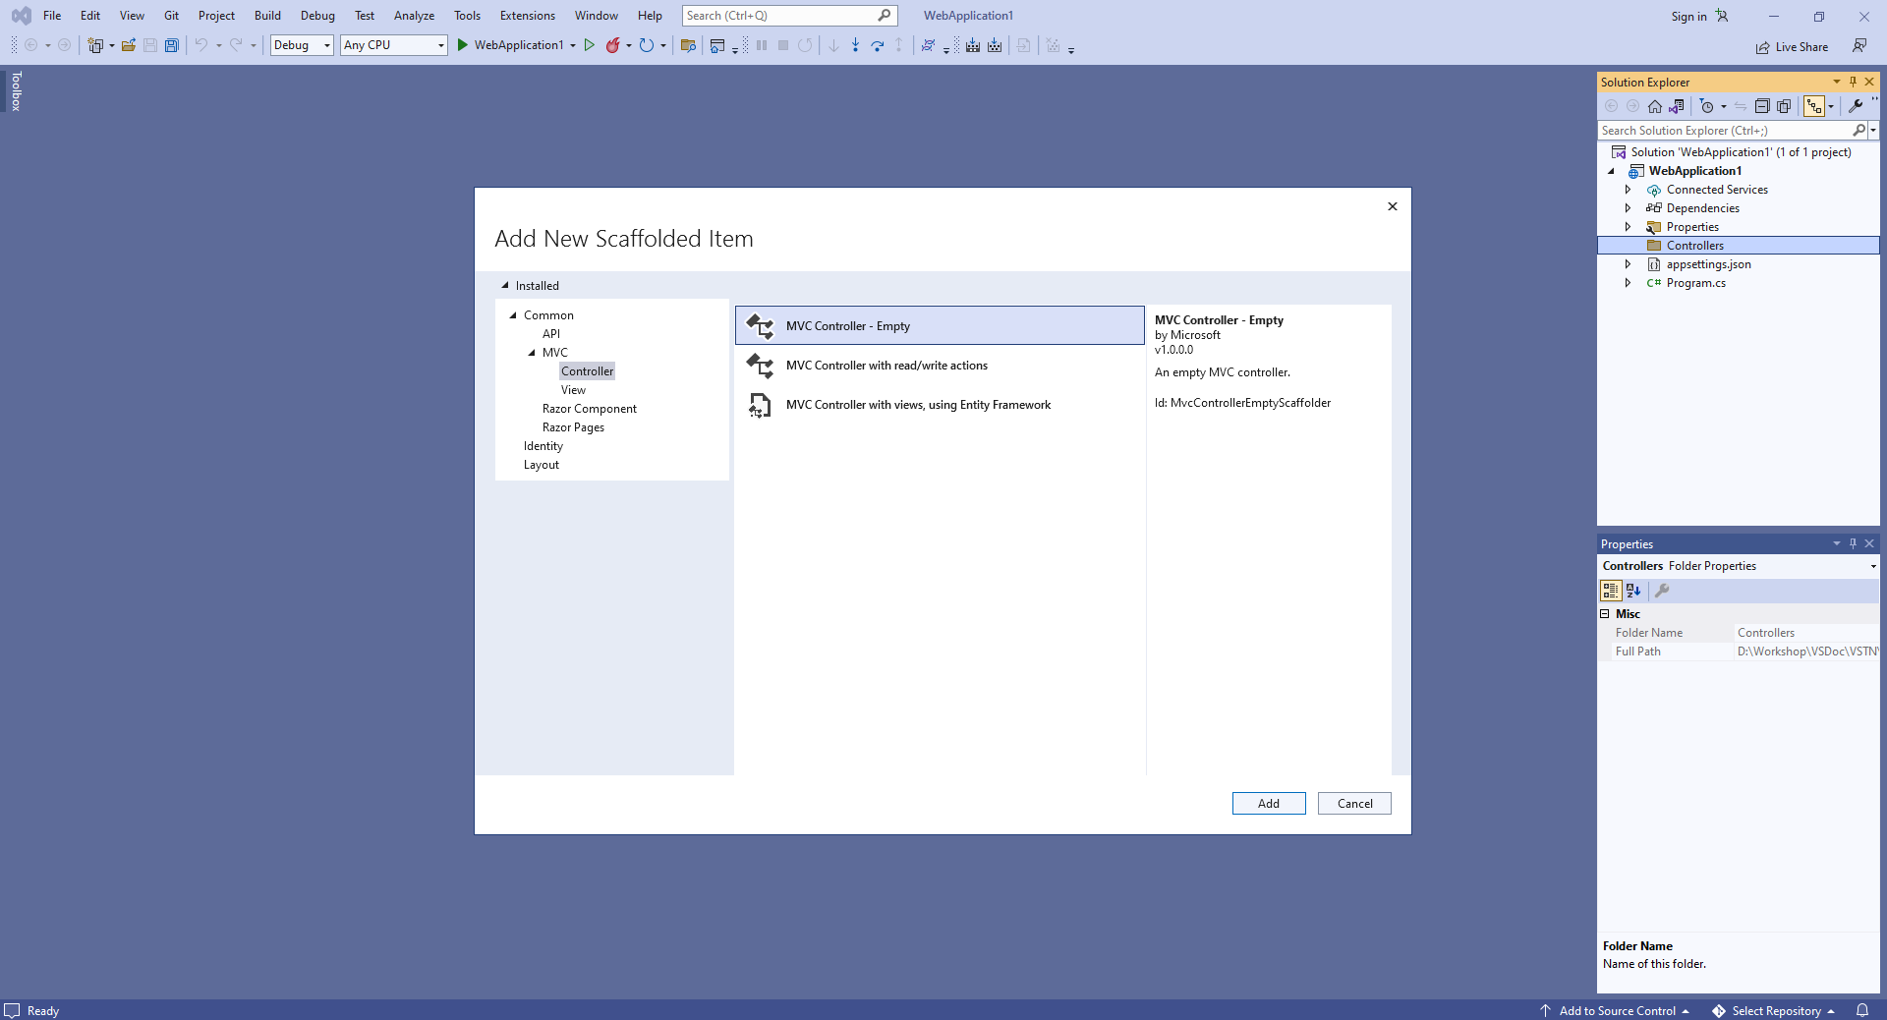Click Collapse All in Solution Explorer

[x=1762, y=106]
